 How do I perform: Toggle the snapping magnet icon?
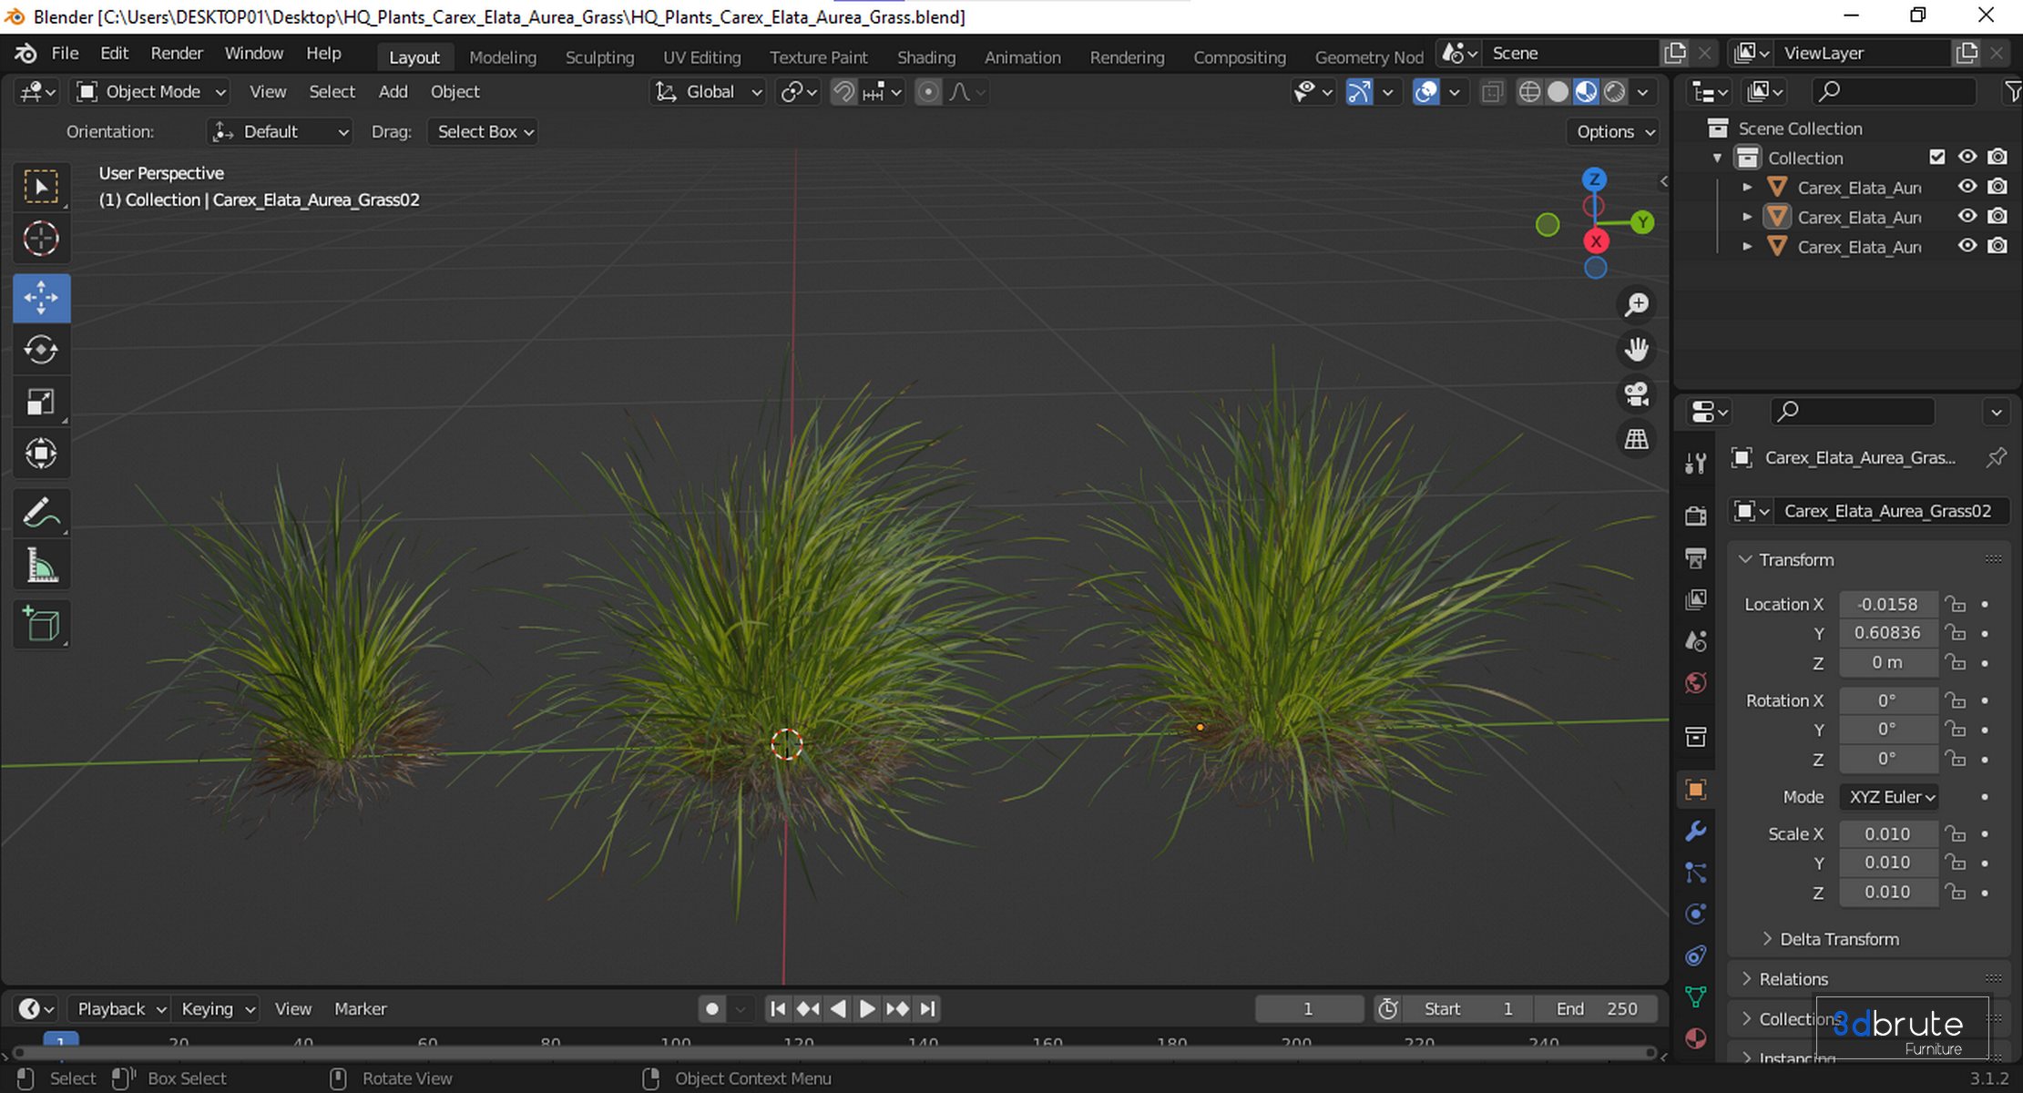[x=843, y=92]
